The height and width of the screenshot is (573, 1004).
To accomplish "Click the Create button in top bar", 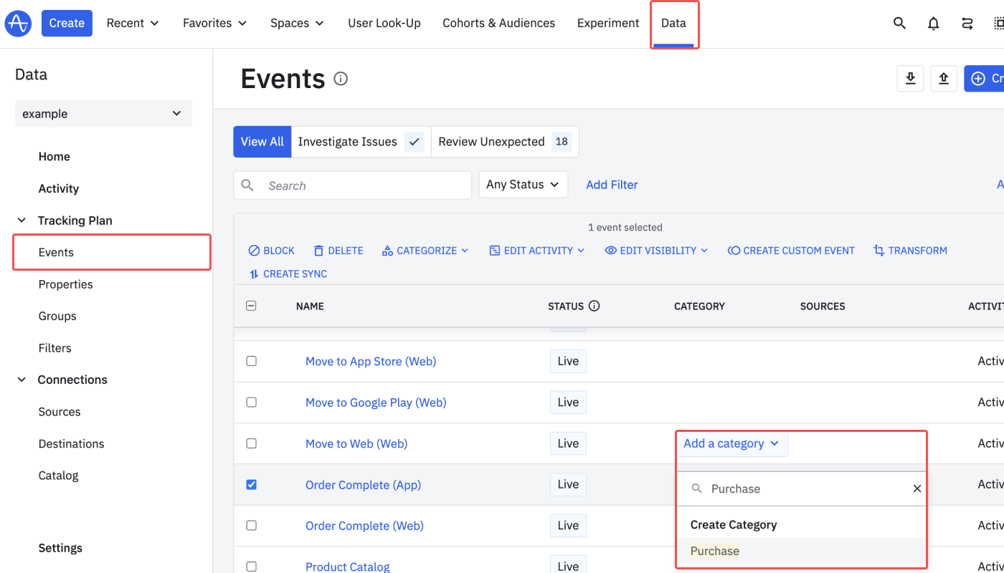I will tap(67, 23).
